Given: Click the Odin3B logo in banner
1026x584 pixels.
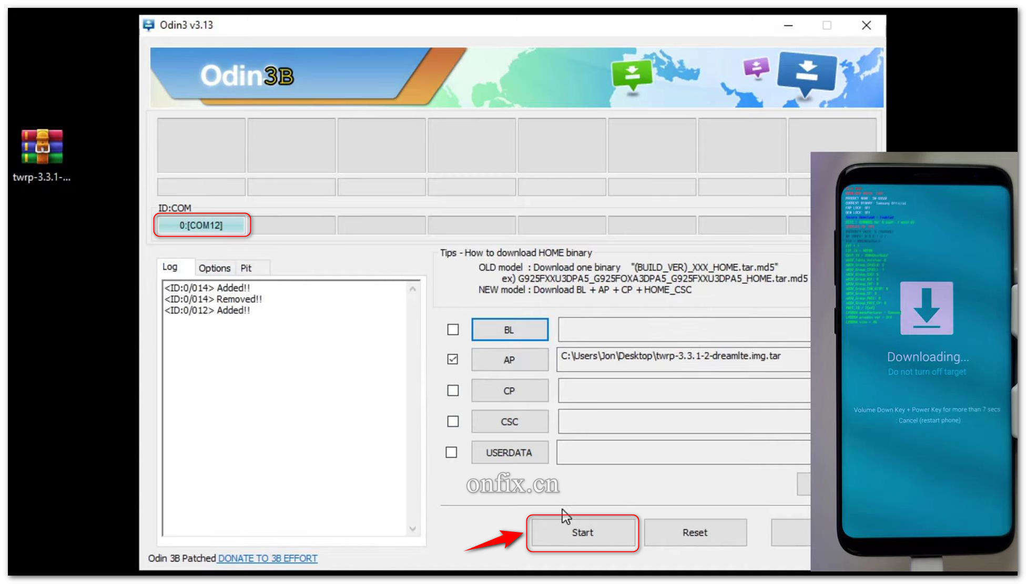Looking at the screenshot, I should coord(247,76).
